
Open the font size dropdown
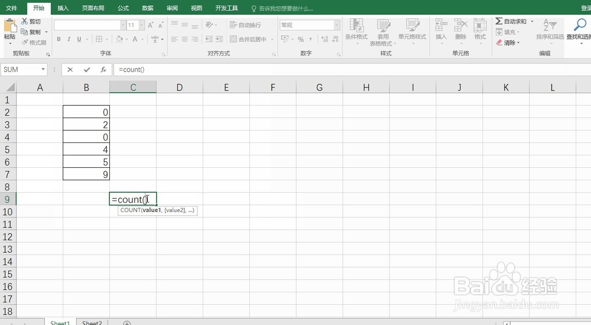[141, 25]
